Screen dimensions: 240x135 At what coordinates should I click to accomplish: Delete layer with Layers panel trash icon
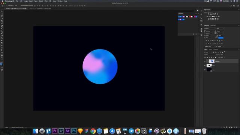237,127
